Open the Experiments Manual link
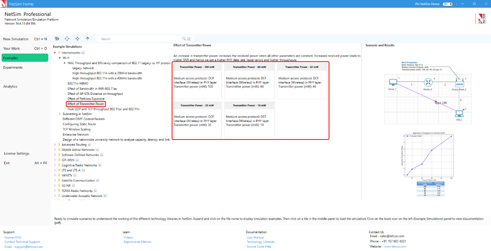The height and width of the screenshot is (251, 491). pos(137,242)
